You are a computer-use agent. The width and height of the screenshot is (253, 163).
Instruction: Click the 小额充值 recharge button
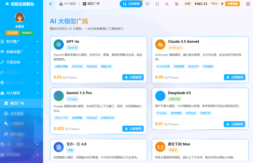(232, 4)
